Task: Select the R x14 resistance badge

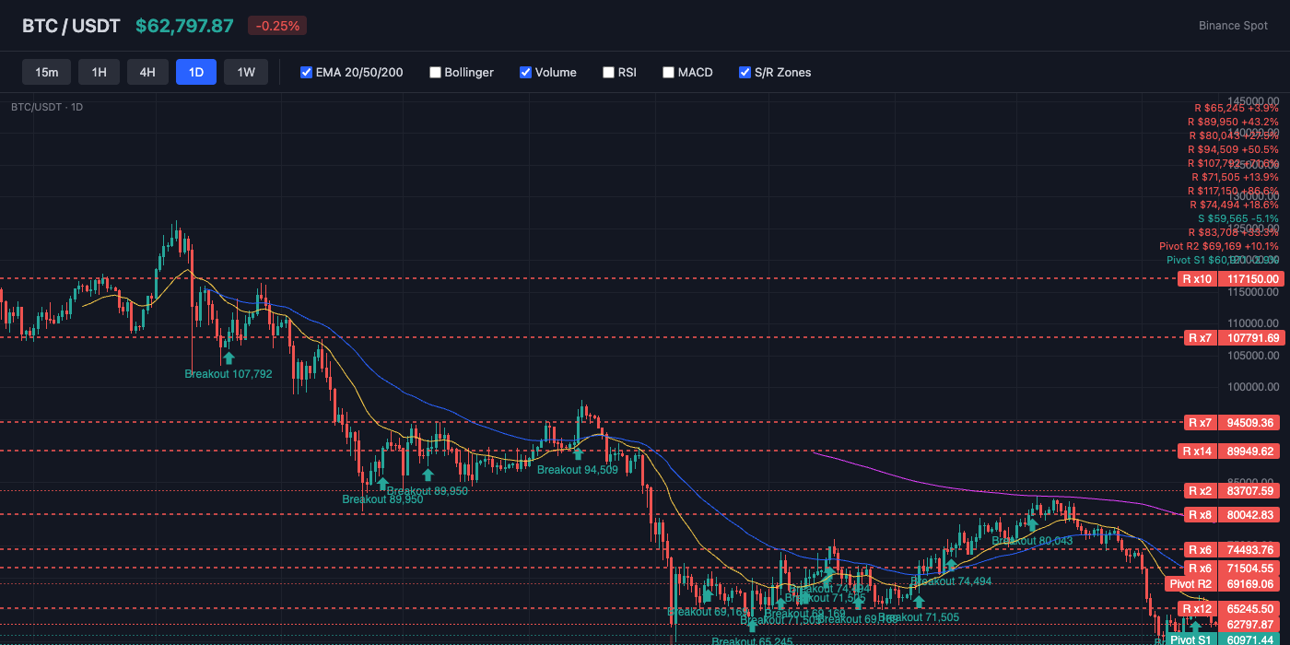Action: click(x=1197, y=451)
